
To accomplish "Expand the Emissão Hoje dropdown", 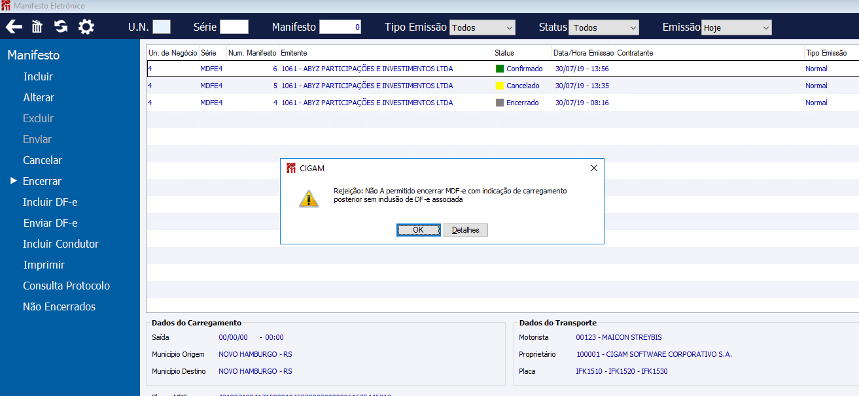I will (737, 27).
